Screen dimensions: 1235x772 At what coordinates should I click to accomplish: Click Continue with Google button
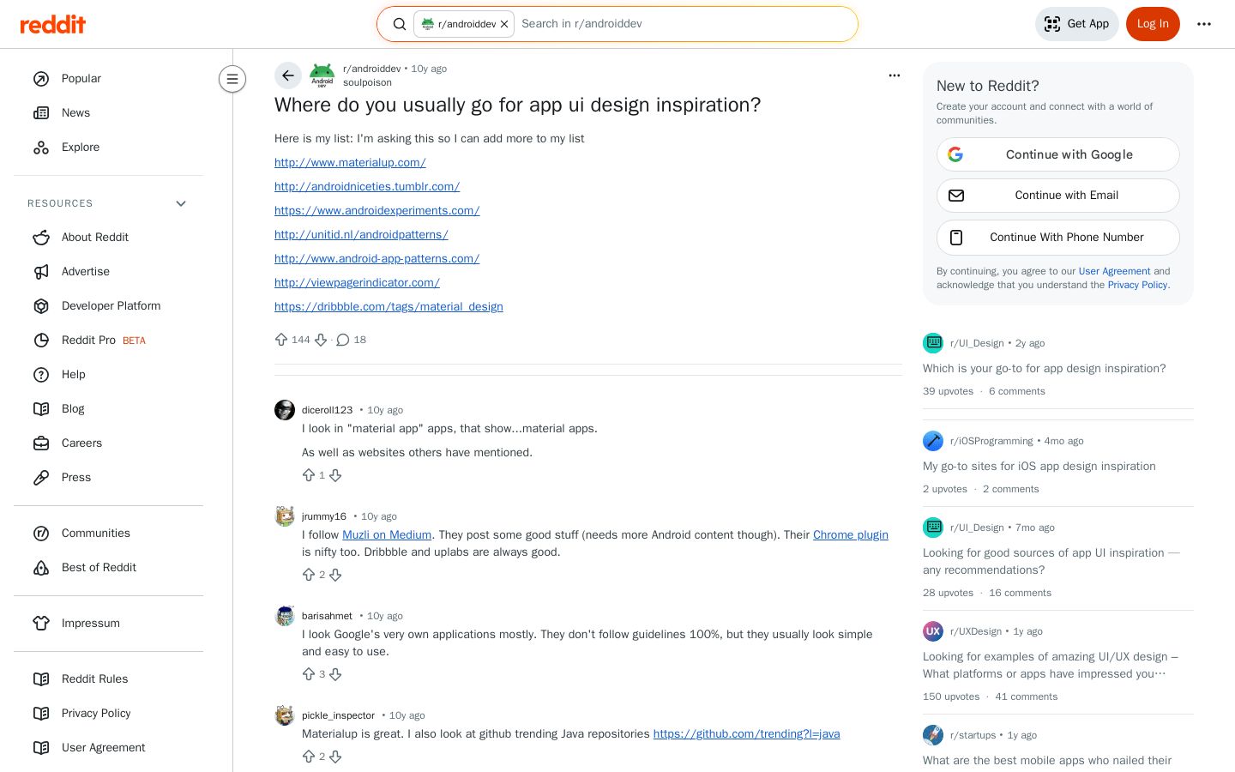tap(1058, 154)
